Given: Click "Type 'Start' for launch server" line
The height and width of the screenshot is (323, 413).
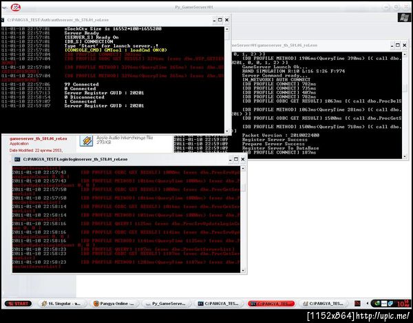Looking at the screenshot, I should click(x=111, y=46).
